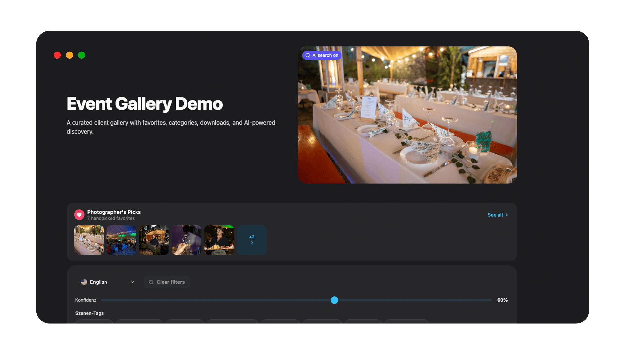Click the arrow under the +2 tile
Image resolution: width=633 pixels, height=356 pixels.
coord(252,243)
